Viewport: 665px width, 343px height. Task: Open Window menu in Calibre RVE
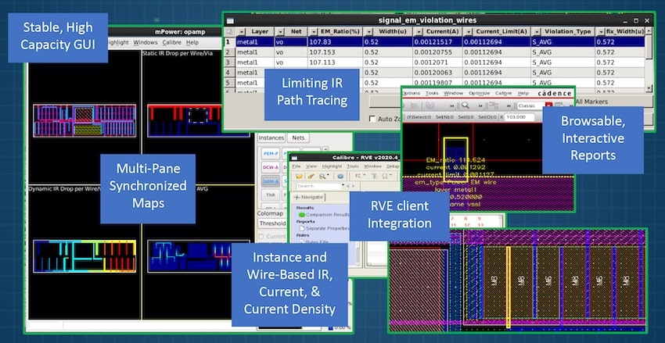pyautogui.click(x=372, y=166)
